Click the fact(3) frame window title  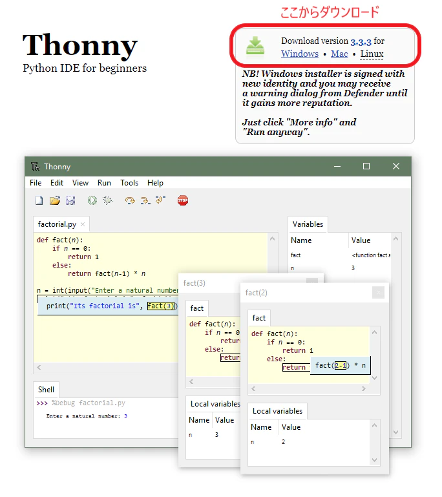[x=195, y=283]
